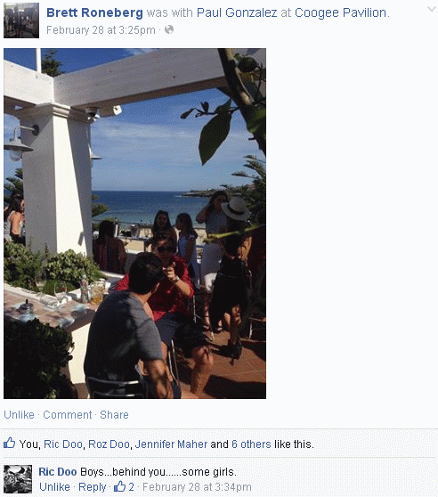Image resolution: width=438 pixels, height=497 pixels.
Task: Open Brett Roneberg's profile link
Action: pos(94,12)
